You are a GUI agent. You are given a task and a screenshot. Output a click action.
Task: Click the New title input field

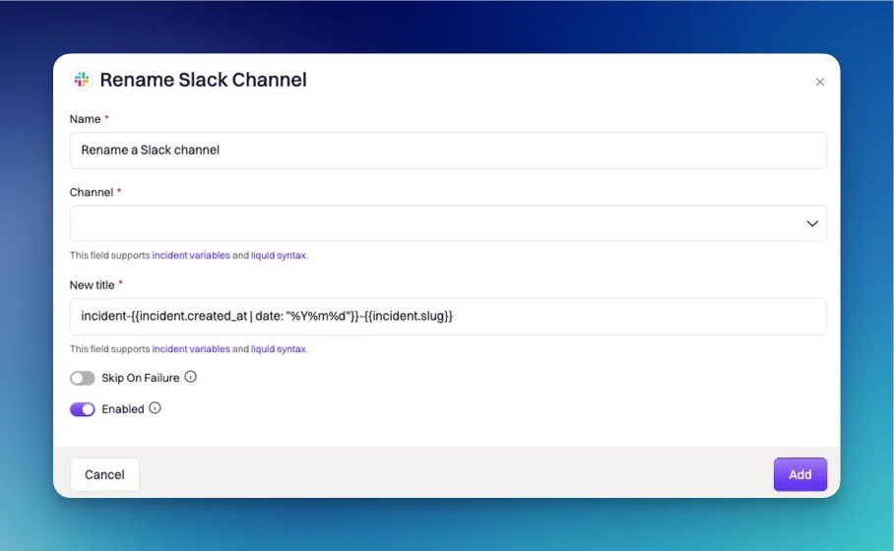coord(448,316)
